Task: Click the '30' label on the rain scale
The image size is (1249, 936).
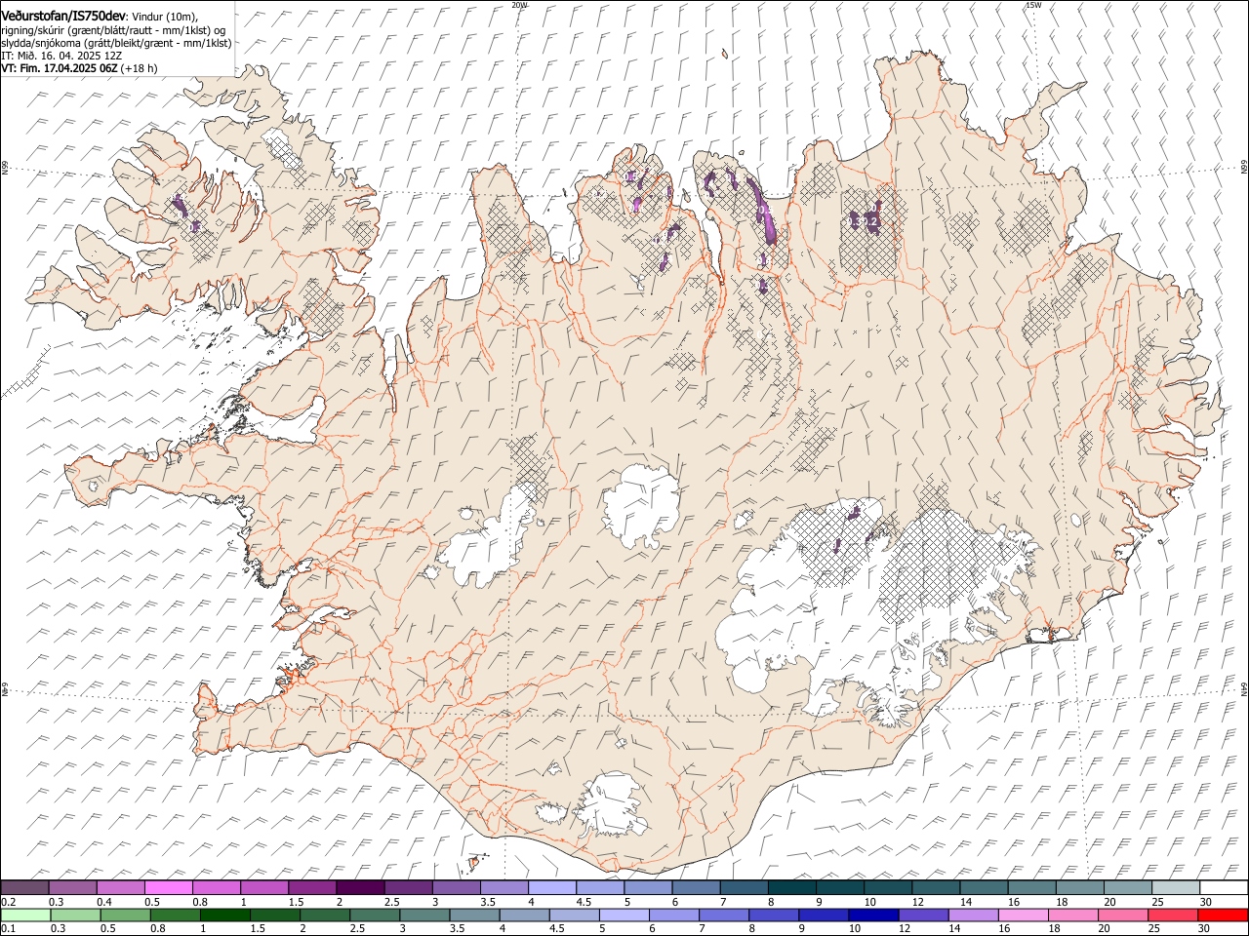Action: pyautogui.click(x=1203, y=929)
